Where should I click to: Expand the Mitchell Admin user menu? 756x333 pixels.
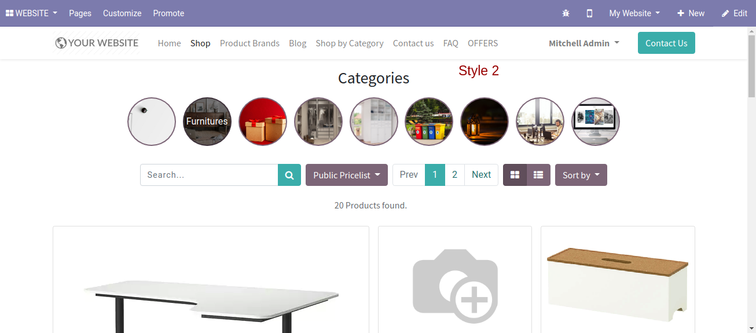click(x=584, y=43)
